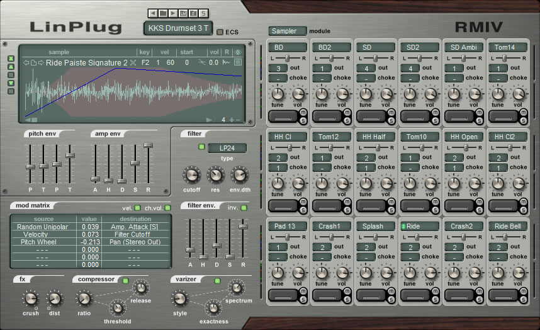Click the BD pad pan slider
The height and width of the screenshot is (330, 540).
pyautogui.click(x=288, y=58)
